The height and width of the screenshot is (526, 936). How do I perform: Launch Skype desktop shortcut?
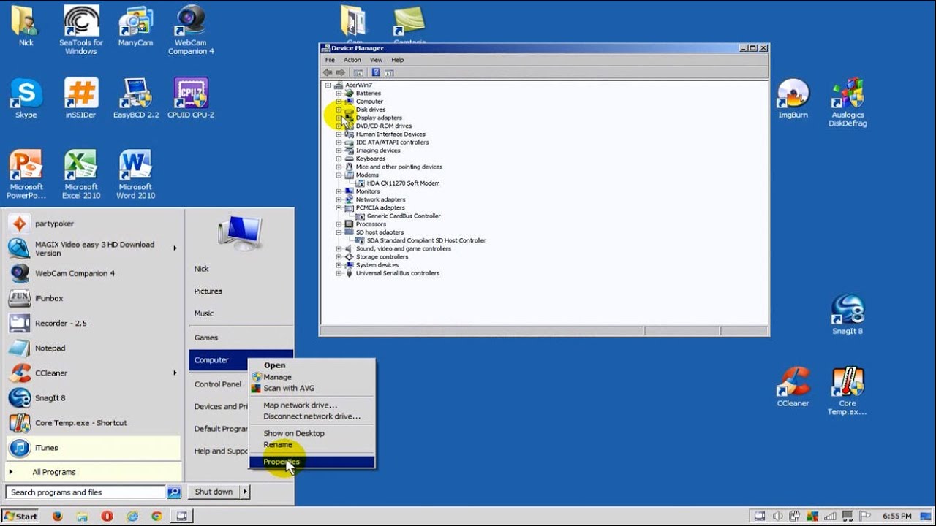26,99
